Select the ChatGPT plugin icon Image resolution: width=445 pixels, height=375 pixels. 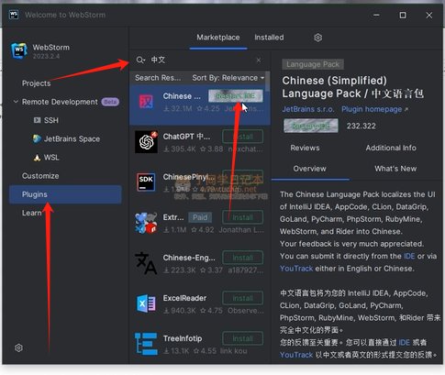tap(146, 142)
